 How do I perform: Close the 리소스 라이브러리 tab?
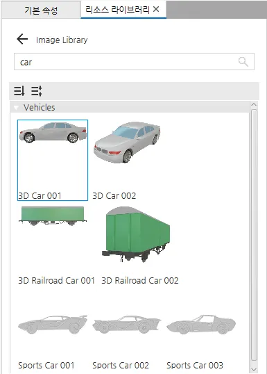156,9
